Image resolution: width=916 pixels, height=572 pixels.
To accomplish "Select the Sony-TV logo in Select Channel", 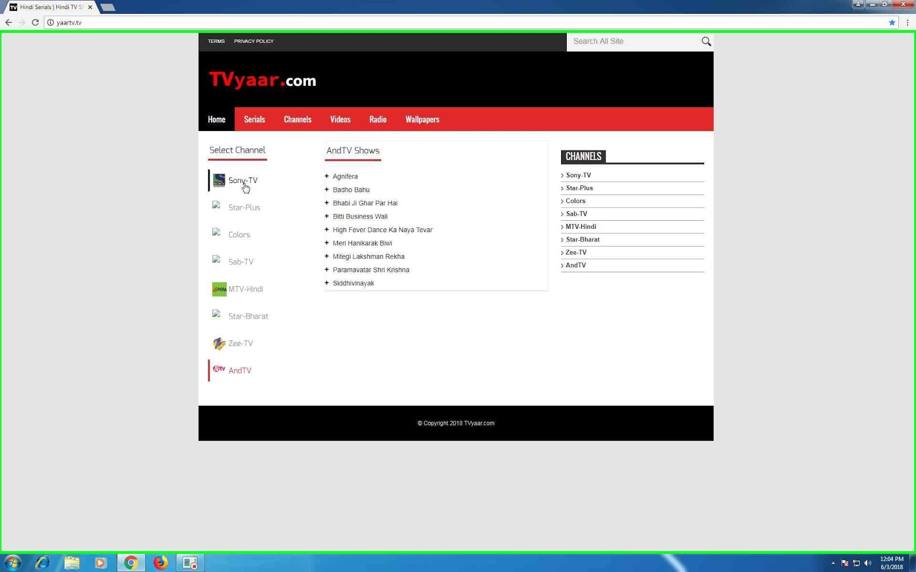I will coord(219,180).
